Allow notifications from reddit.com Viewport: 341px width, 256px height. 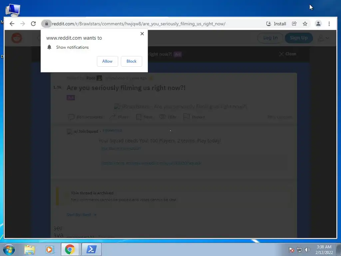click(108, 61)
